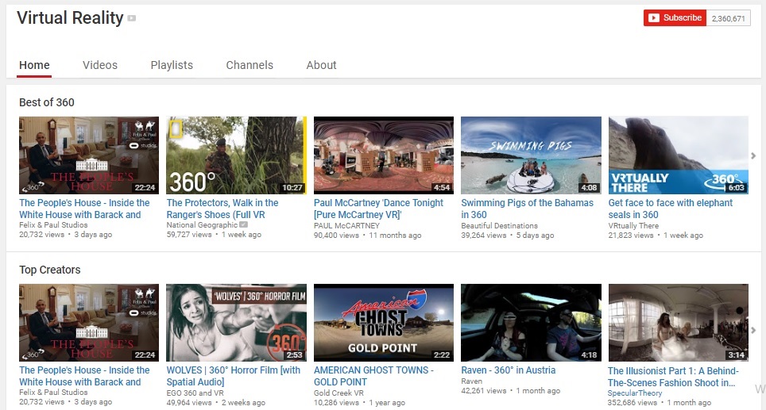Click the 59,727 views text under The Protectors
Viewport: 766px width, 410px height.
(189, 235)
